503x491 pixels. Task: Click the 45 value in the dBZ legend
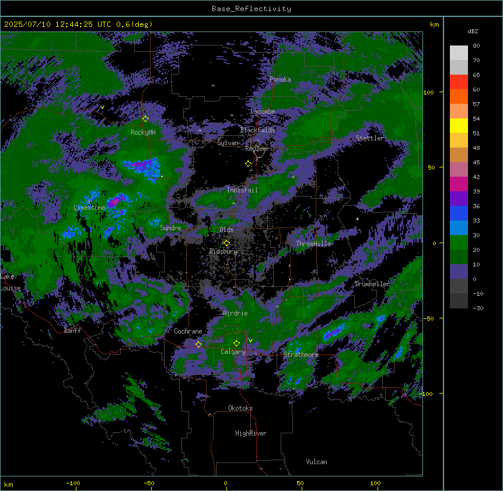(476, 163)
